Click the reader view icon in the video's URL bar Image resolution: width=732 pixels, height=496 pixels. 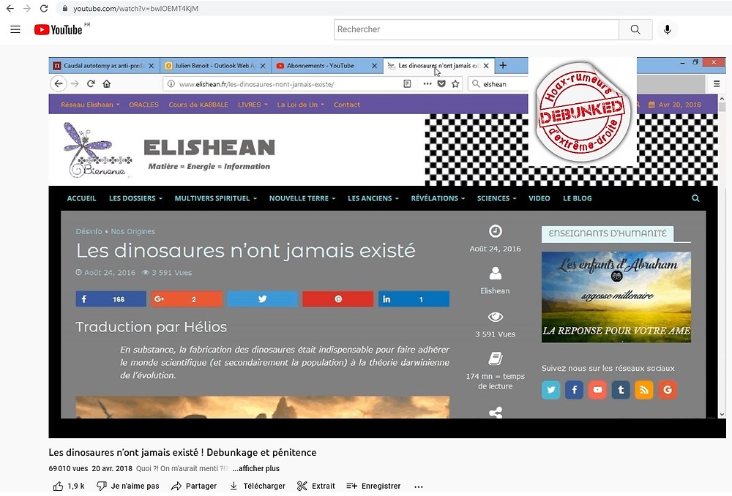pyautogui.click(x=407, y=84)
